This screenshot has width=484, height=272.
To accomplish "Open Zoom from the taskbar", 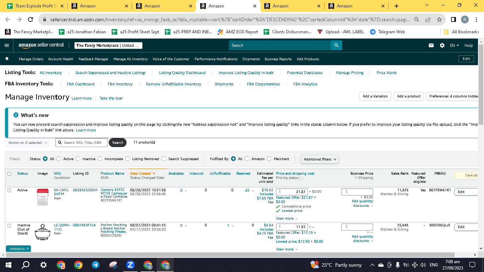I will click(130, 265).
